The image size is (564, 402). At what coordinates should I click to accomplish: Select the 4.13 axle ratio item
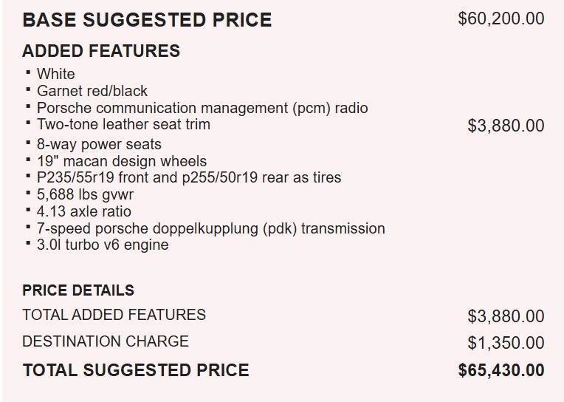click(83, 211)
